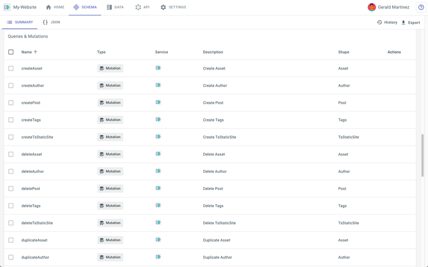This screenshot has width=428, height=267.
Task: Open schema History
Action: pyautogui.click(x=387, y=22)
